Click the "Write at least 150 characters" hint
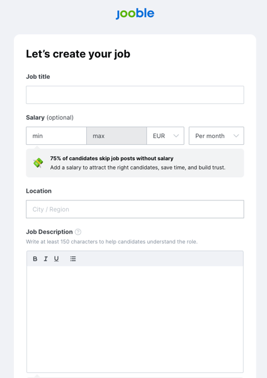 point(112,241)
